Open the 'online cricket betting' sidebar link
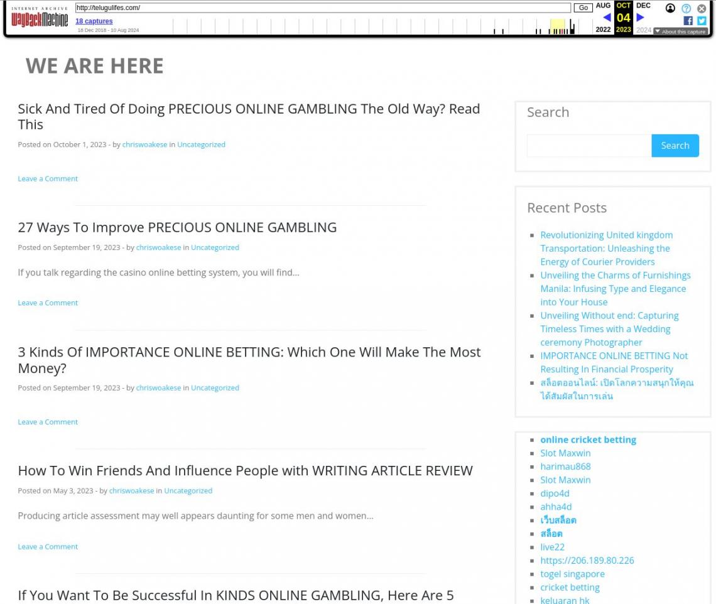This screenshot has height=604, width=716. [588, 440]
